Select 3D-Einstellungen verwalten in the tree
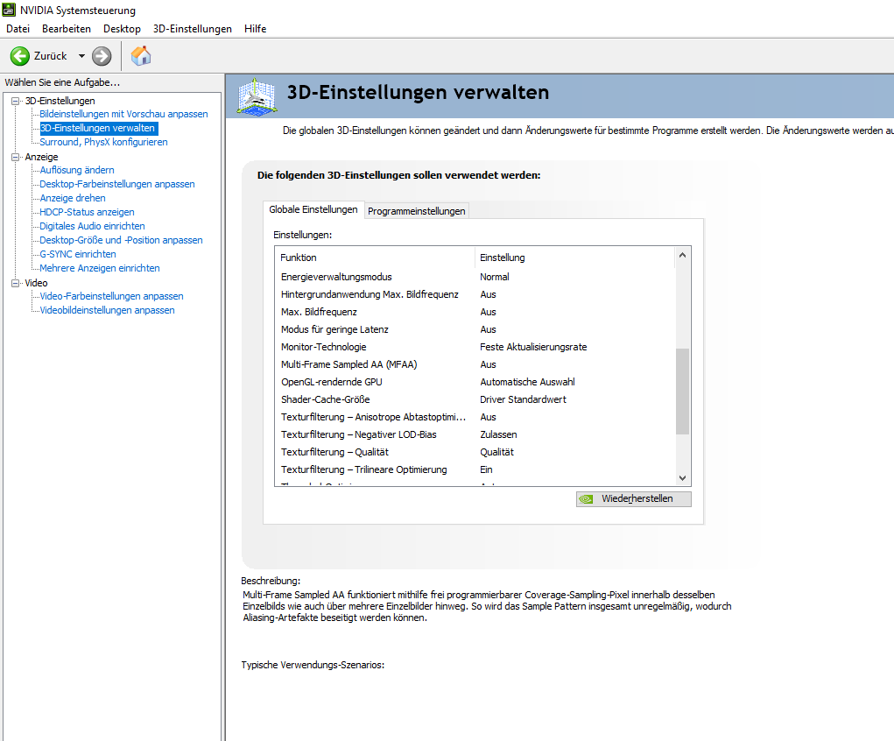Viewport: 894px width, 741px height. tap(97, 129)
